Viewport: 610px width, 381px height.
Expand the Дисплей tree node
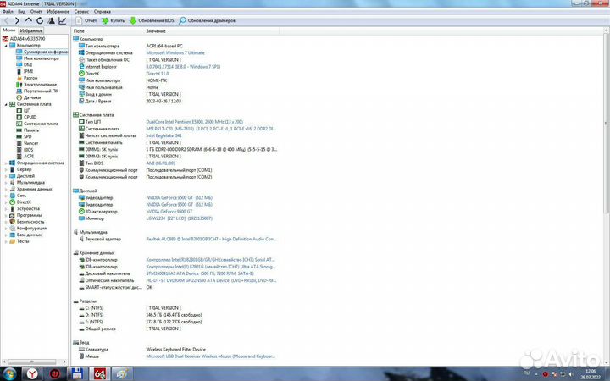6,176
